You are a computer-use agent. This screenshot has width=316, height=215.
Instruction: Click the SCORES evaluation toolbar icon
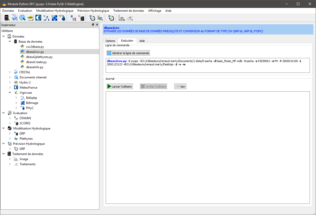click(x=81, y=18)
